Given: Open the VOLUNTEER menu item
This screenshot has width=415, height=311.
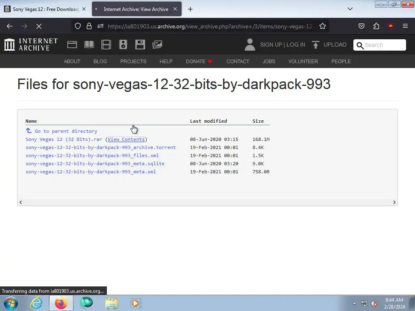Looking at the screenshot, I should 303,62.
